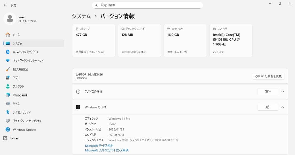295x155 pixels.
Task: Click the アクセシビリティ figure icon
Action: tap(8, 112)
